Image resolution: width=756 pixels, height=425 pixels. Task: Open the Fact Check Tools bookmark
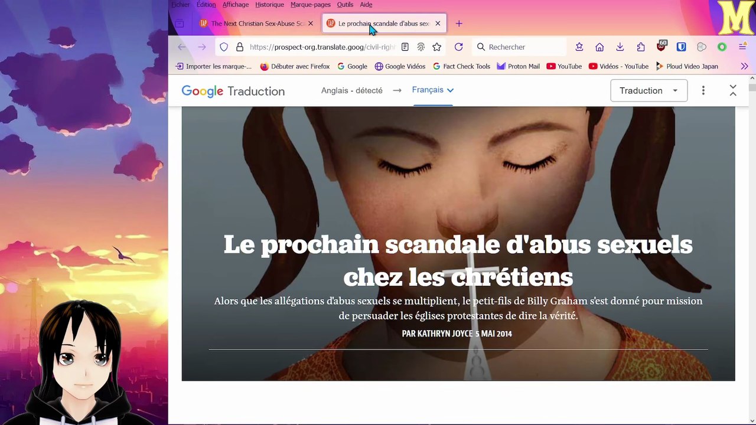(461, 66)
